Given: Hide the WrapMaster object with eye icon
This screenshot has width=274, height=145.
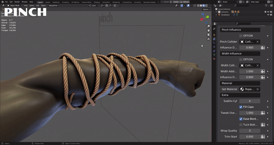Looking at the screenshot, I should click(x=268, y=15).
